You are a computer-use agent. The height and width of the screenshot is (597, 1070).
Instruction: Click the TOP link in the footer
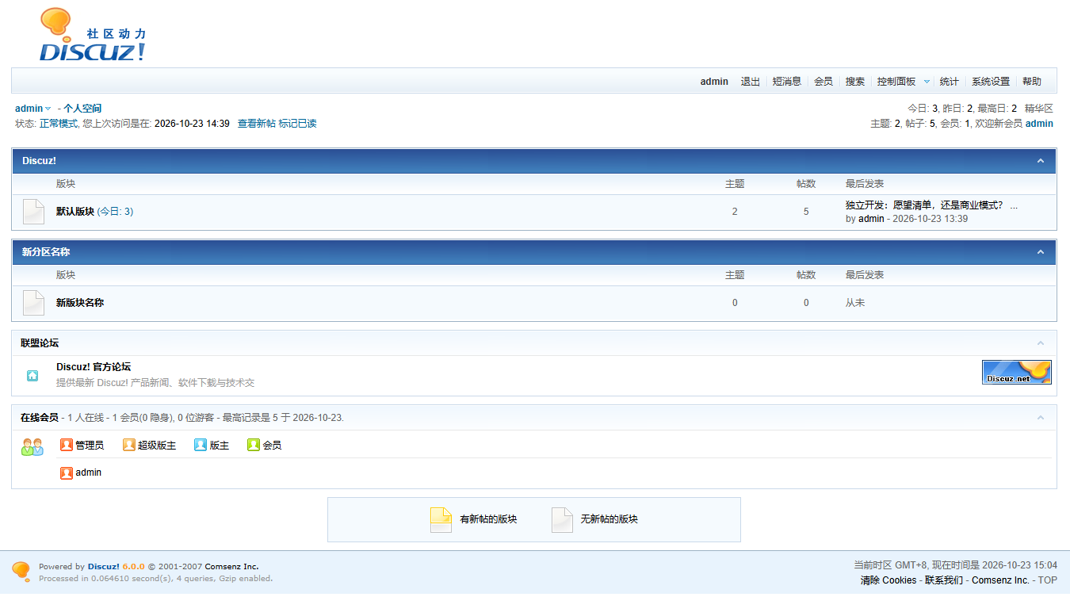coord(1048,580)
